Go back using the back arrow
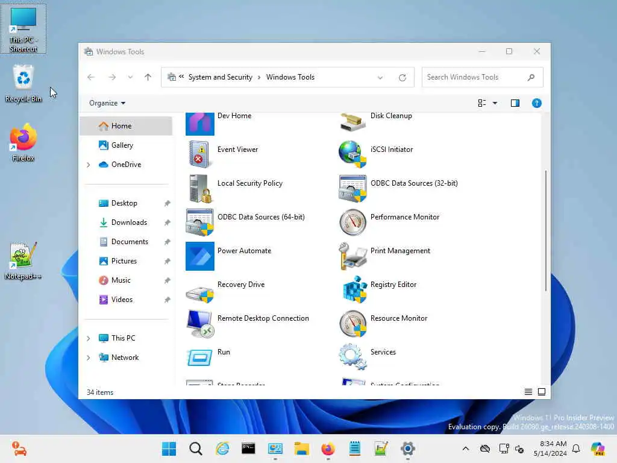The height and width of the screenshot is (463, 617). [x=91, y=77]
